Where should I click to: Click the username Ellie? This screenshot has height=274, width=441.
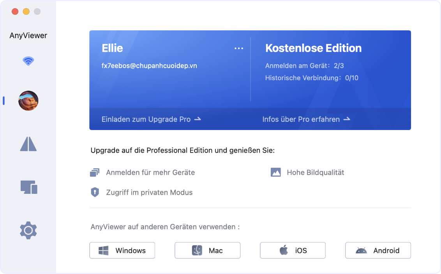[112, 48]
